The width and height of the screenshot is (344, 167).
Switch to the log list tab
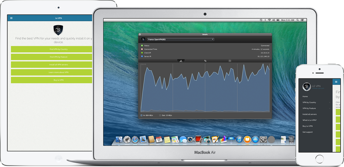point(230,61)
